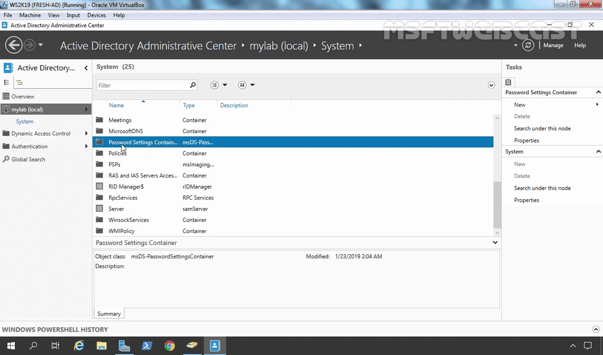Collapse Password Settings Container tasks section
The image size is (603, 355).
pos(598,92)
